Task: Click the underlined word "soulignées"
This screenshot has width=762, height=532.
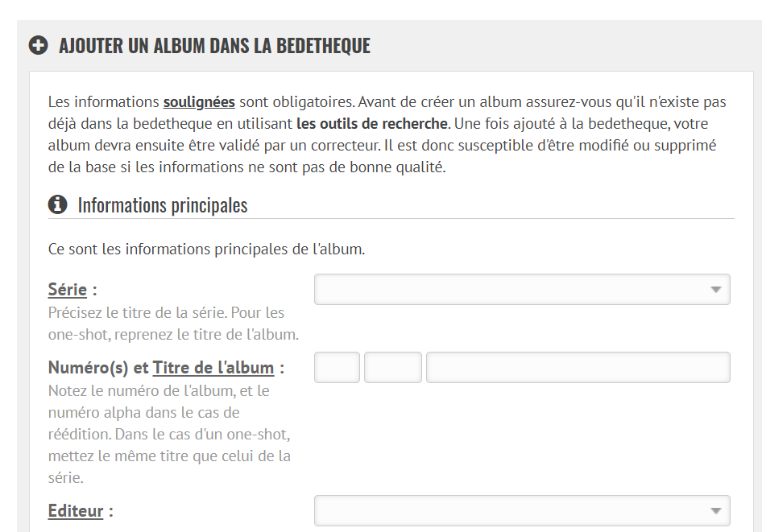Action: point(199,102)
